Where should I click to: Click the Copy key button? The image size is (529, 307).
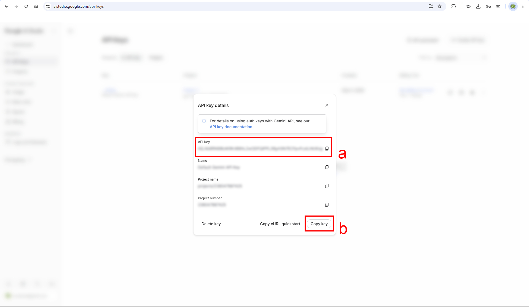(319, 224)
